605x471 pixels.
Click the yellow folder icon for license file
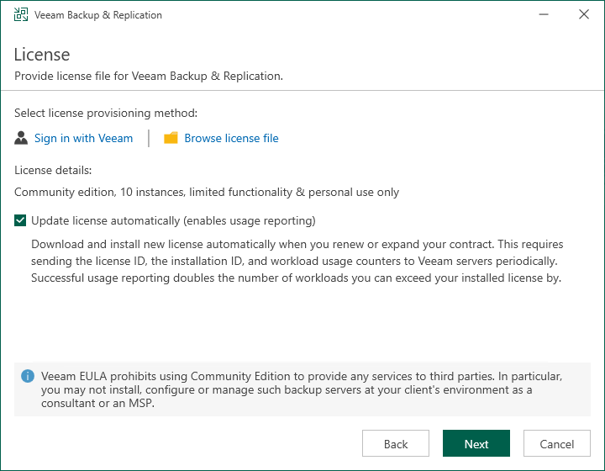[171, 138]
